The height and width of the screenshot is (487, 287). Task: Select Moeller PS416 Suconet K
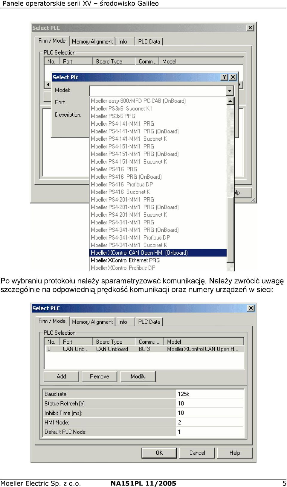158,192
